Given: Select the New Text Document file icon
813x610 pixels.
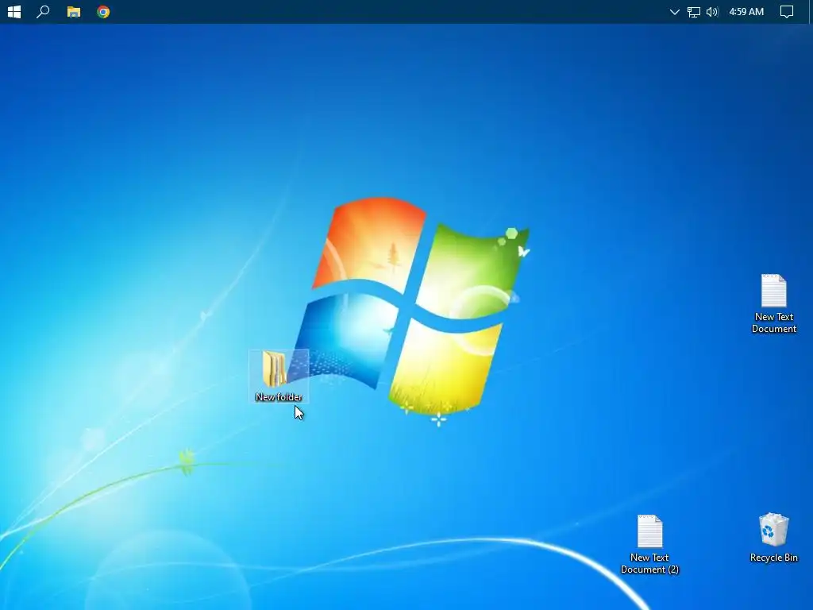Looking at the screenshot, I should [x=773, y=291].
